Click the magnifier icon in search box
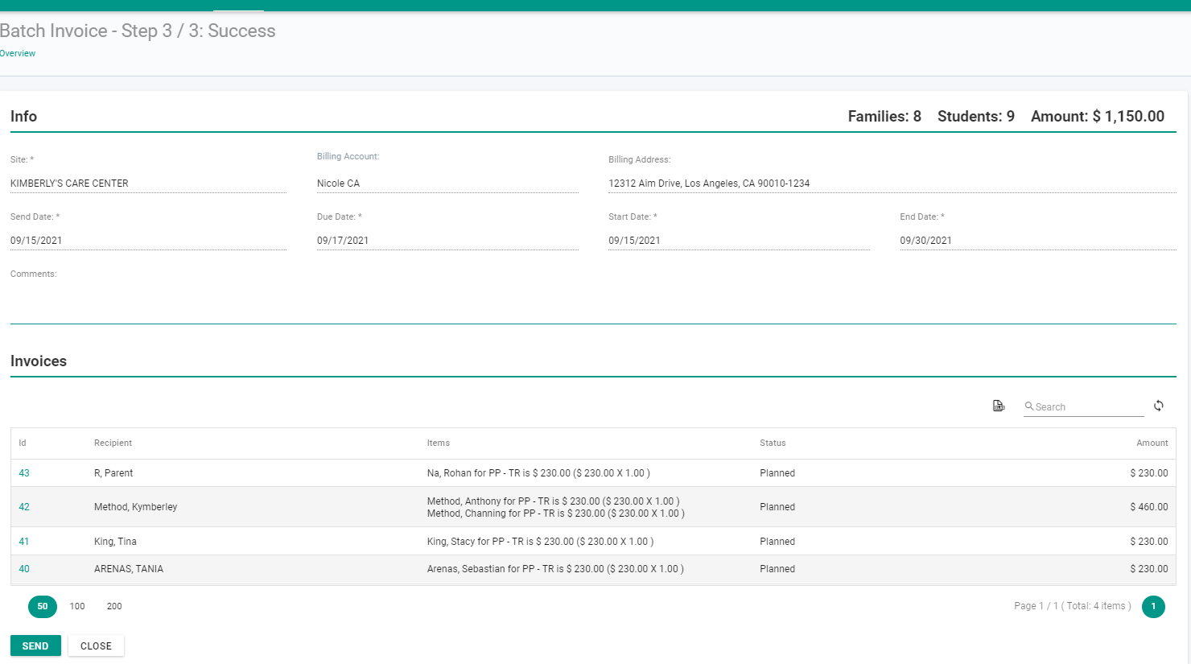The image size is (1191, 664). (x=1029, y=406)
